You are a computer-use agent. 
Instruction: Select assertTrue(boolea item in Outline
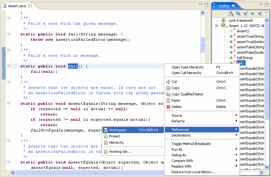pyautogui.click(x=250, y=42)
